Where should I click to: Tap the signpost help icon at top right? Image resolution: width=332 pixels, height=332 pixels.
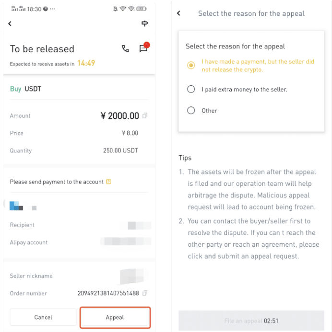tap(144, 23)
